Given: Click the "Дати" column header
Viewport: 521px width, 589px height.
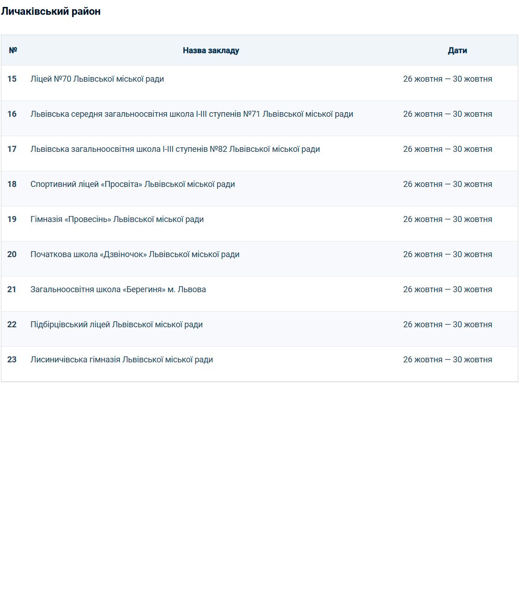Looking at the screenshot, I should point(457,50).
